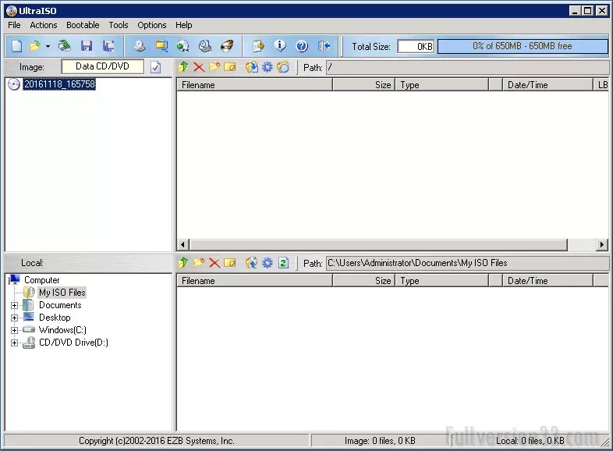
Task: Expand the Windows(C:) tree node
Action: [15, 331]
